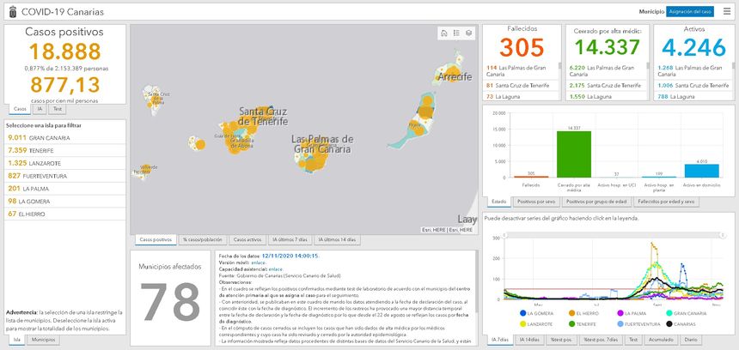739x350 pixels.
Task: Open the map layers icon
Action: coord(469,33)
